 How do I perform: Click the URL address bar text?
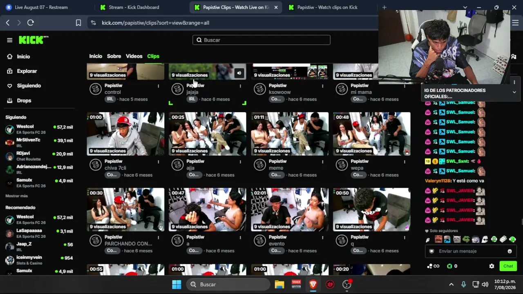pos(155,23)
